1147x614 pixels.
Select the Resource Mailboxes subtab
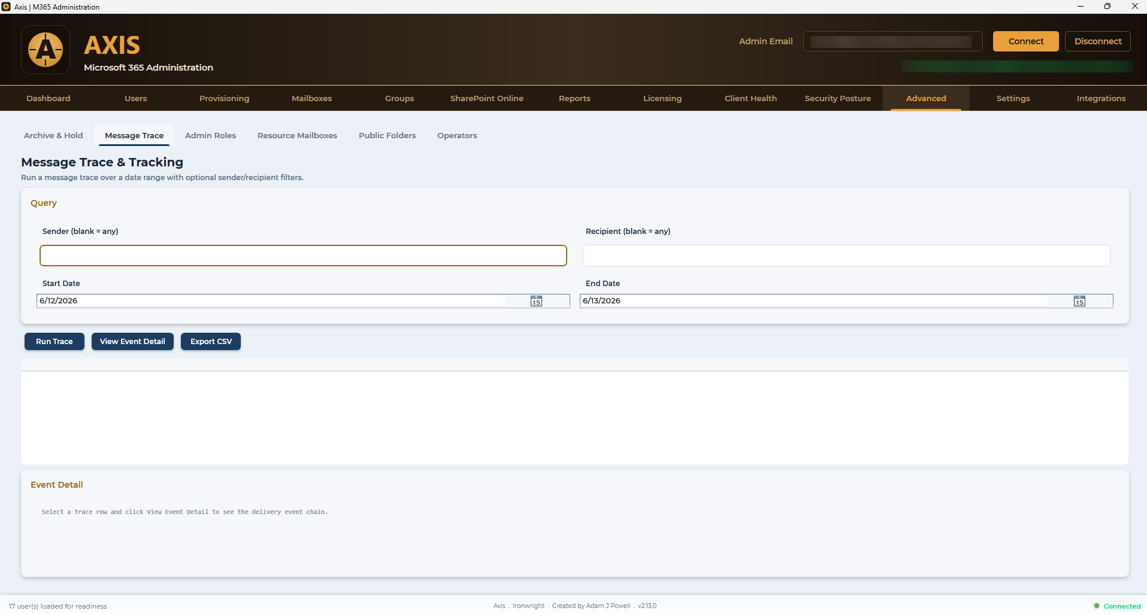pos(297,136)
